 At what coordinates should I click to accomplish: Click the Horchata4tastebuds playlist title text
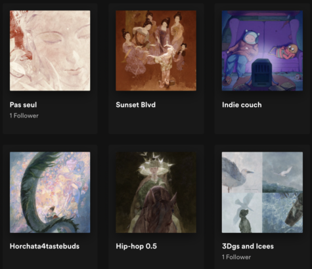click(45, 246)
